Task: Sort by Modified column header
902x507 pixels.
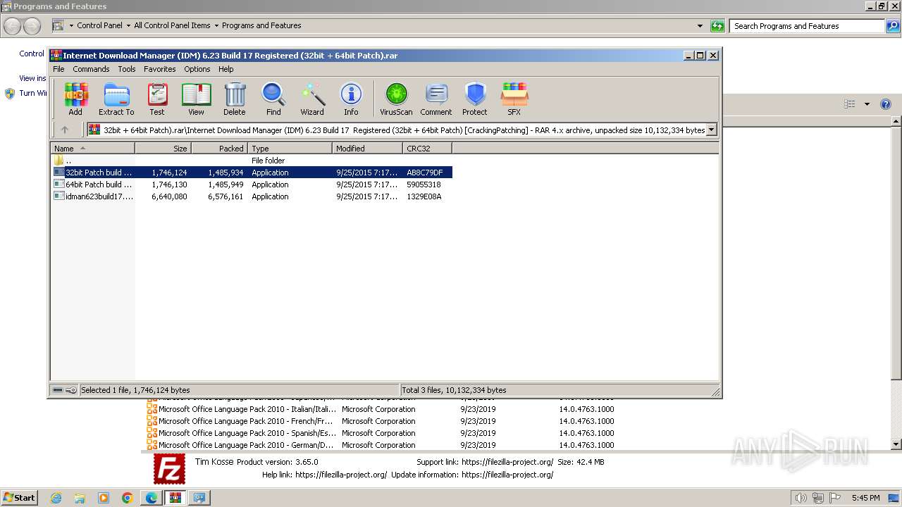Action: coord(367,148)
